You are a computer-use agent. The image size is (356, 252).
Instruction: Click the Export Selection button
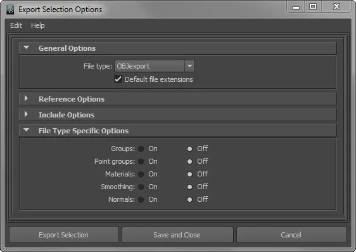64,235
